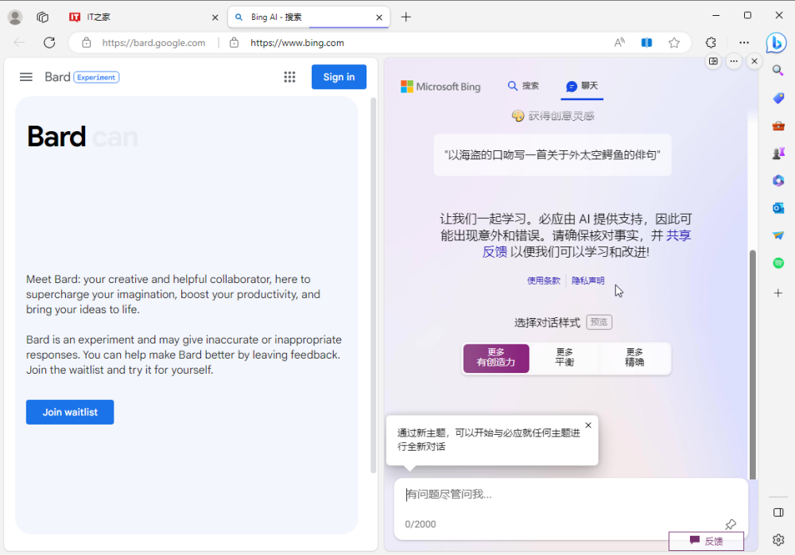This screenshot has width=795, height=555.
Task: Toggle the sidebar visibility button
Action: (778, 512)
